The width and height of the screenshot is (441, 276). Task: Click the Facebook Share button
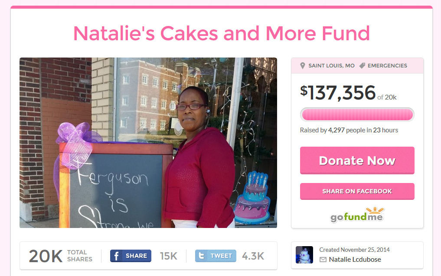tap(131, 256)
